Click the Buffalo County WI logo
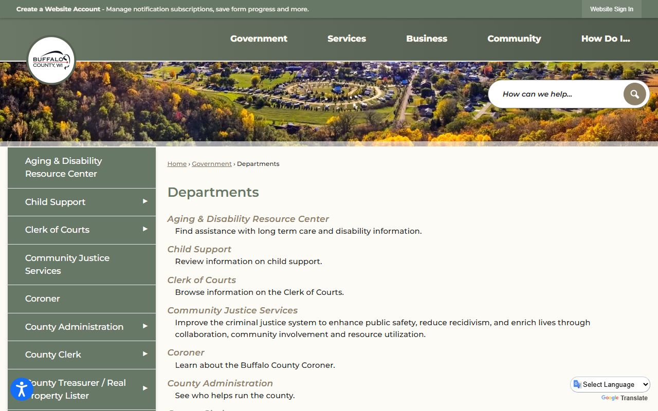 (x=51, y=60)
